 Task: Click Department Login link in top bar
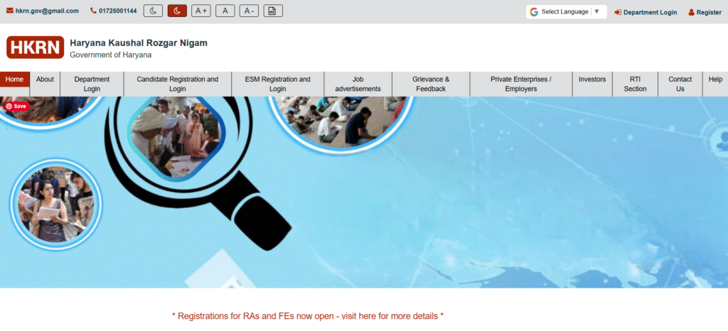[646, 12]
